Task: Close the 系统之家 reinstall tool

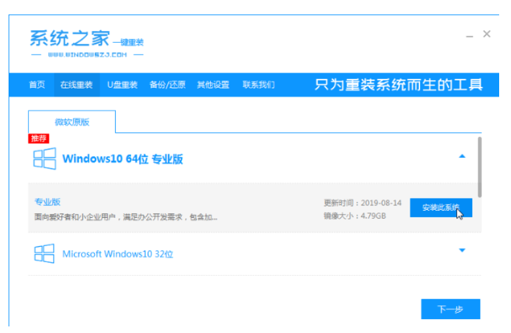Action: click(487, 34)
